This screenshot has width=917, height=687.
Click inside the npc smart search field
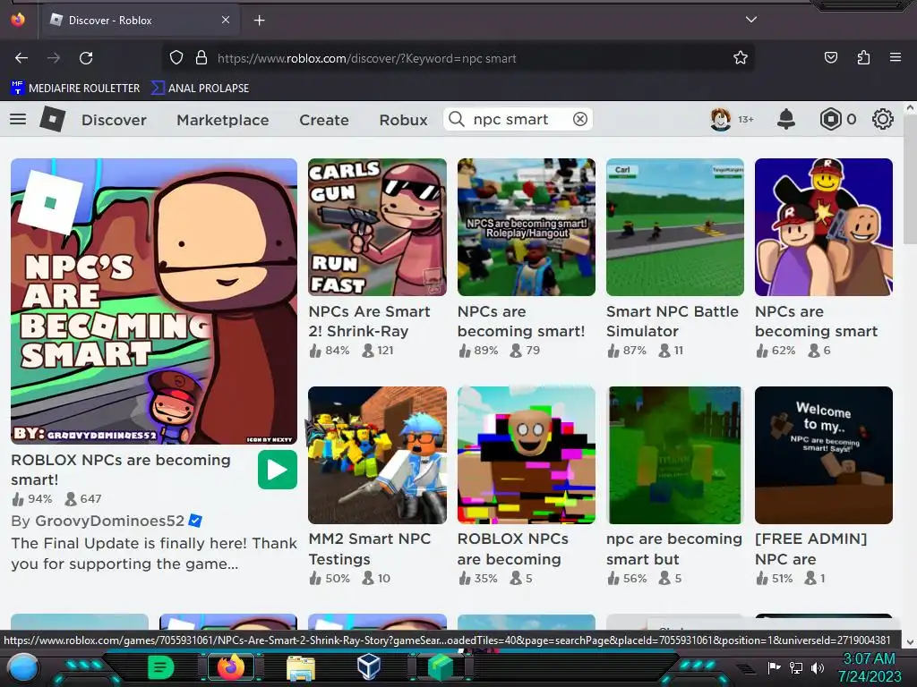click(x=518, y=119)
